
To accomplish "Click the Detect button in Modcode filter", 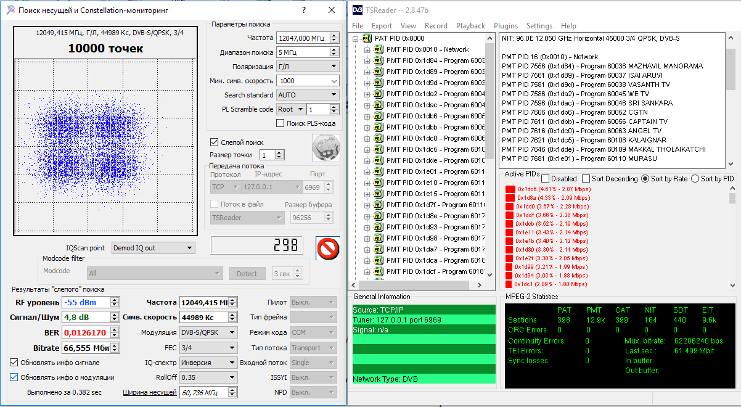I will [247, 274].
